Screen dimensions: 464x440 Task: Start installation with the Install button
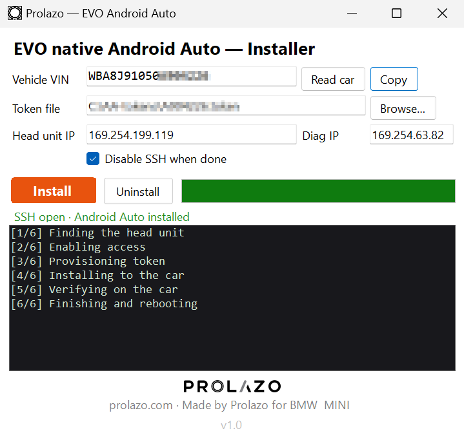click(x=54, y=190)
